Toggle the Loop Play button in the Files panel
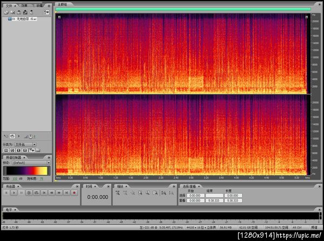 pos(12,136)
